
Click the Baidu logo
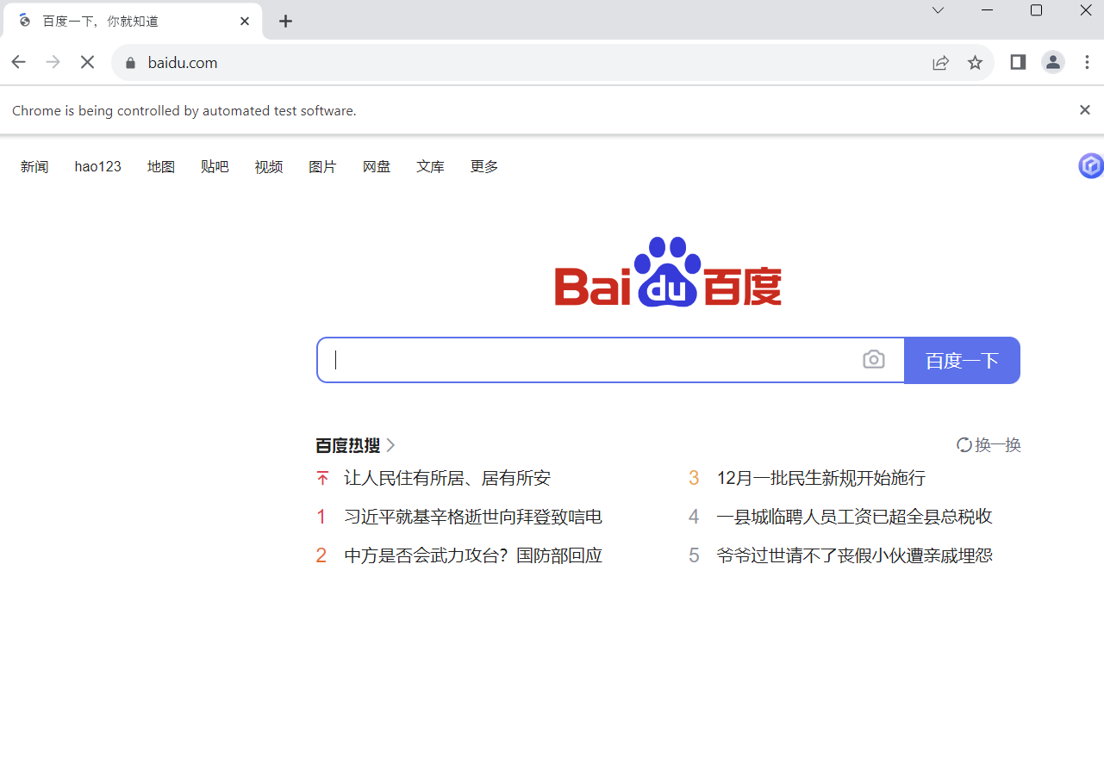(668, 272)
